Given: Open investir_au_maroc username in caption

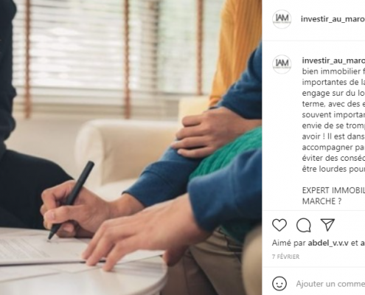Looking at the screenshot, I should [333, 60].
